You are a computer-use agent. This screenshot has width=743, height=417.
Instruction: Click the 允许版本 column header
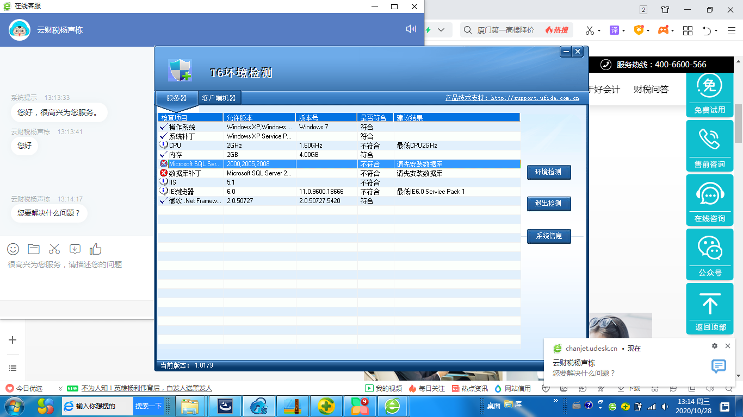(259, 117)
